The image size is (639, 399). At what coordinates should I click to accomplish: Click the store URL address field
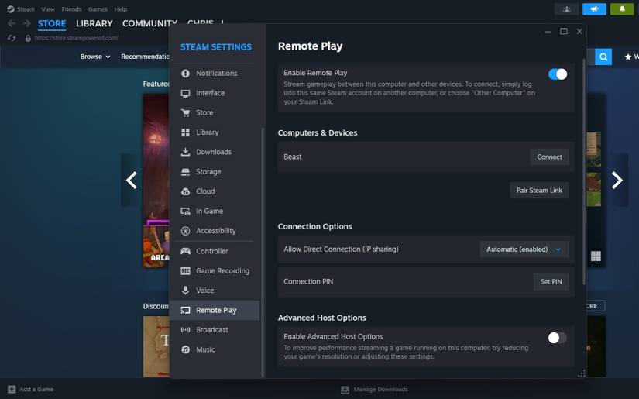click(76, 38)
